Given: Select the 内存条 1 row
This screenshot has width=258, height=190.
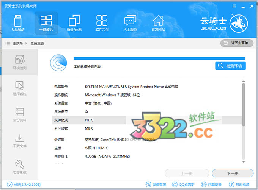Looking at the screenshot, I should [x=146, y=157].
